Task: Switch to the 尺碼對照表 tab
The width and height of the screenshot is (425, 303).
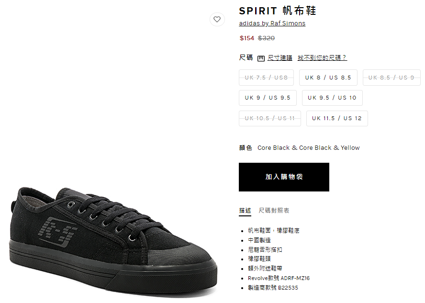Action: (274, 211)
